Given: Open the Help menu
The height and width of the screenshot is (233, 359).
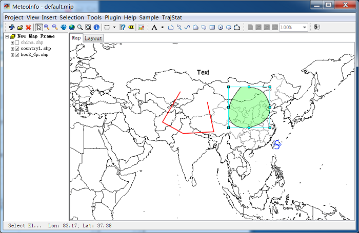Looking at the screenshot, I should click(130, 17).
